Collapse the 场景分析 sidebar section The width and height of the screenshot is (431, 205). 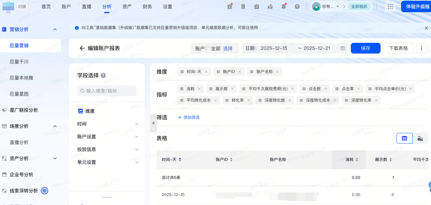tap(55, 126)
